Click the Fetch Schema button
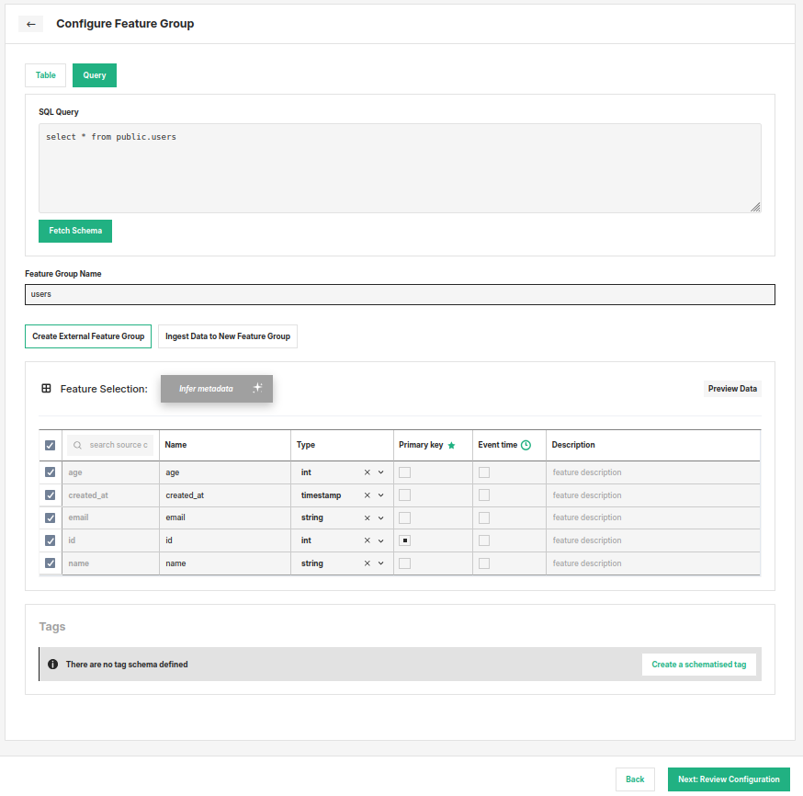This screenshot has width=803, height=796. [74, 231]
